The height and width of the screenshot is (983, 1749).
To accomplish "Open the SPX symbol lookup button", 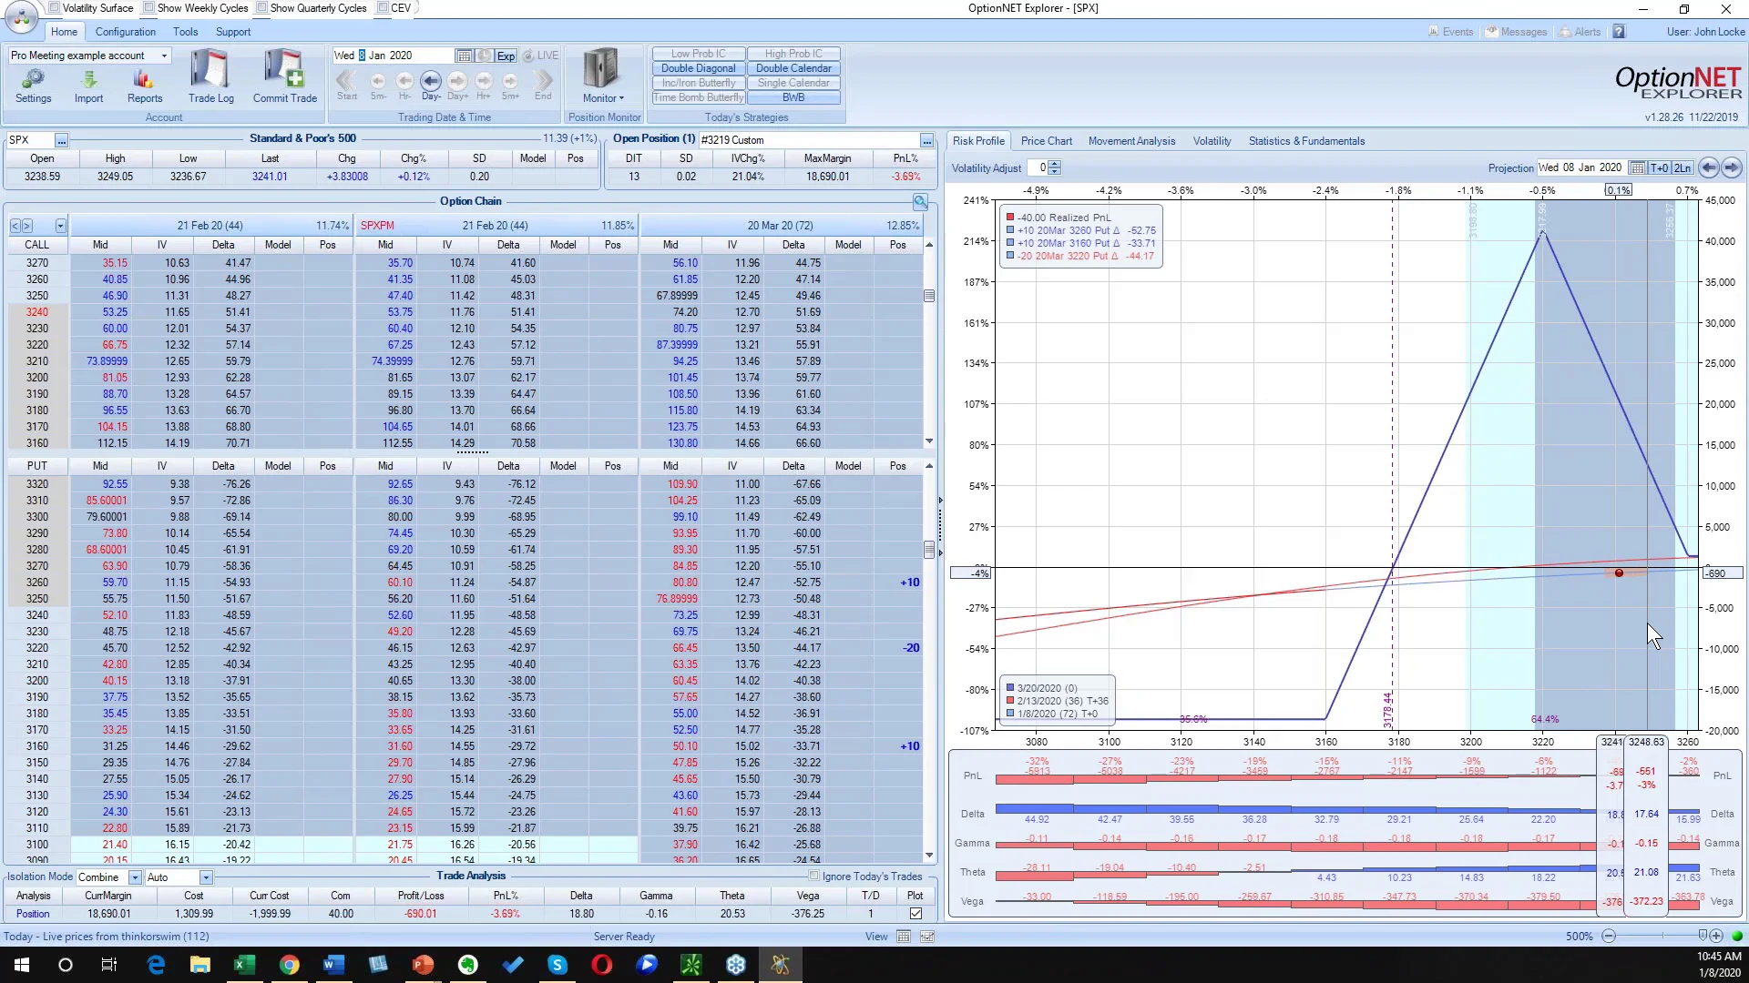I will click(61, 140).
